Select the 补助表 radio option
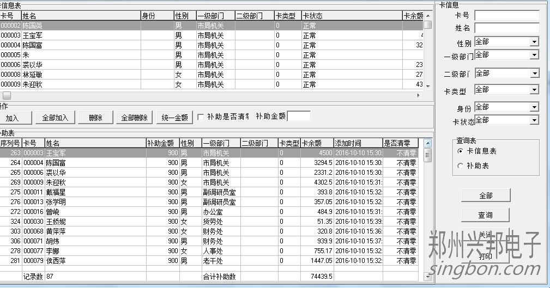The image size is (550, 288). (x=461, y=166)
